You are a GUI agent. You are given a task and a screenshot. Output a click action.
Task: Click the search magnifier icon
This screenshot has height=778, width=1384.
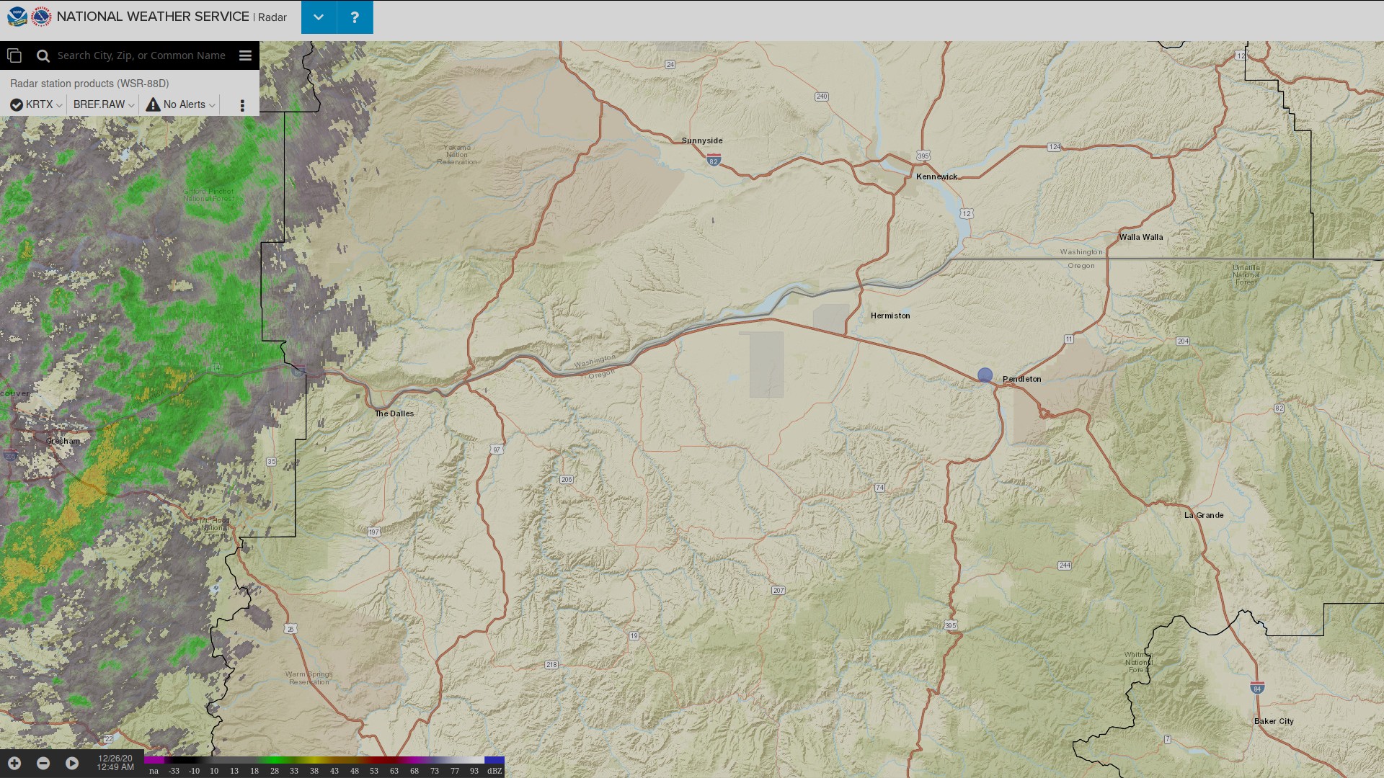tap(43, 55)
